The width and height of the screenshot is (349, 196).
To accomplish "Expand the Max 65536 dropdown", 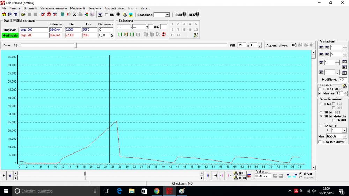I will [x=345, y=136].
